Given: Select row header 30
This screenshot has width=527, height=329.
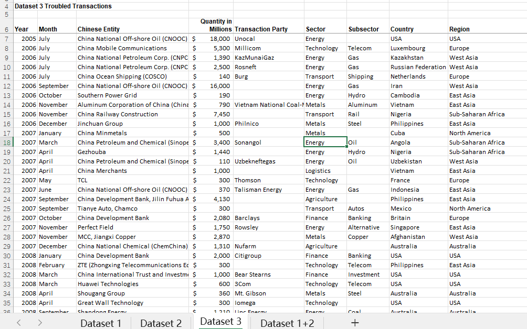Looking at the screenshot, I should tap(7, 256).
